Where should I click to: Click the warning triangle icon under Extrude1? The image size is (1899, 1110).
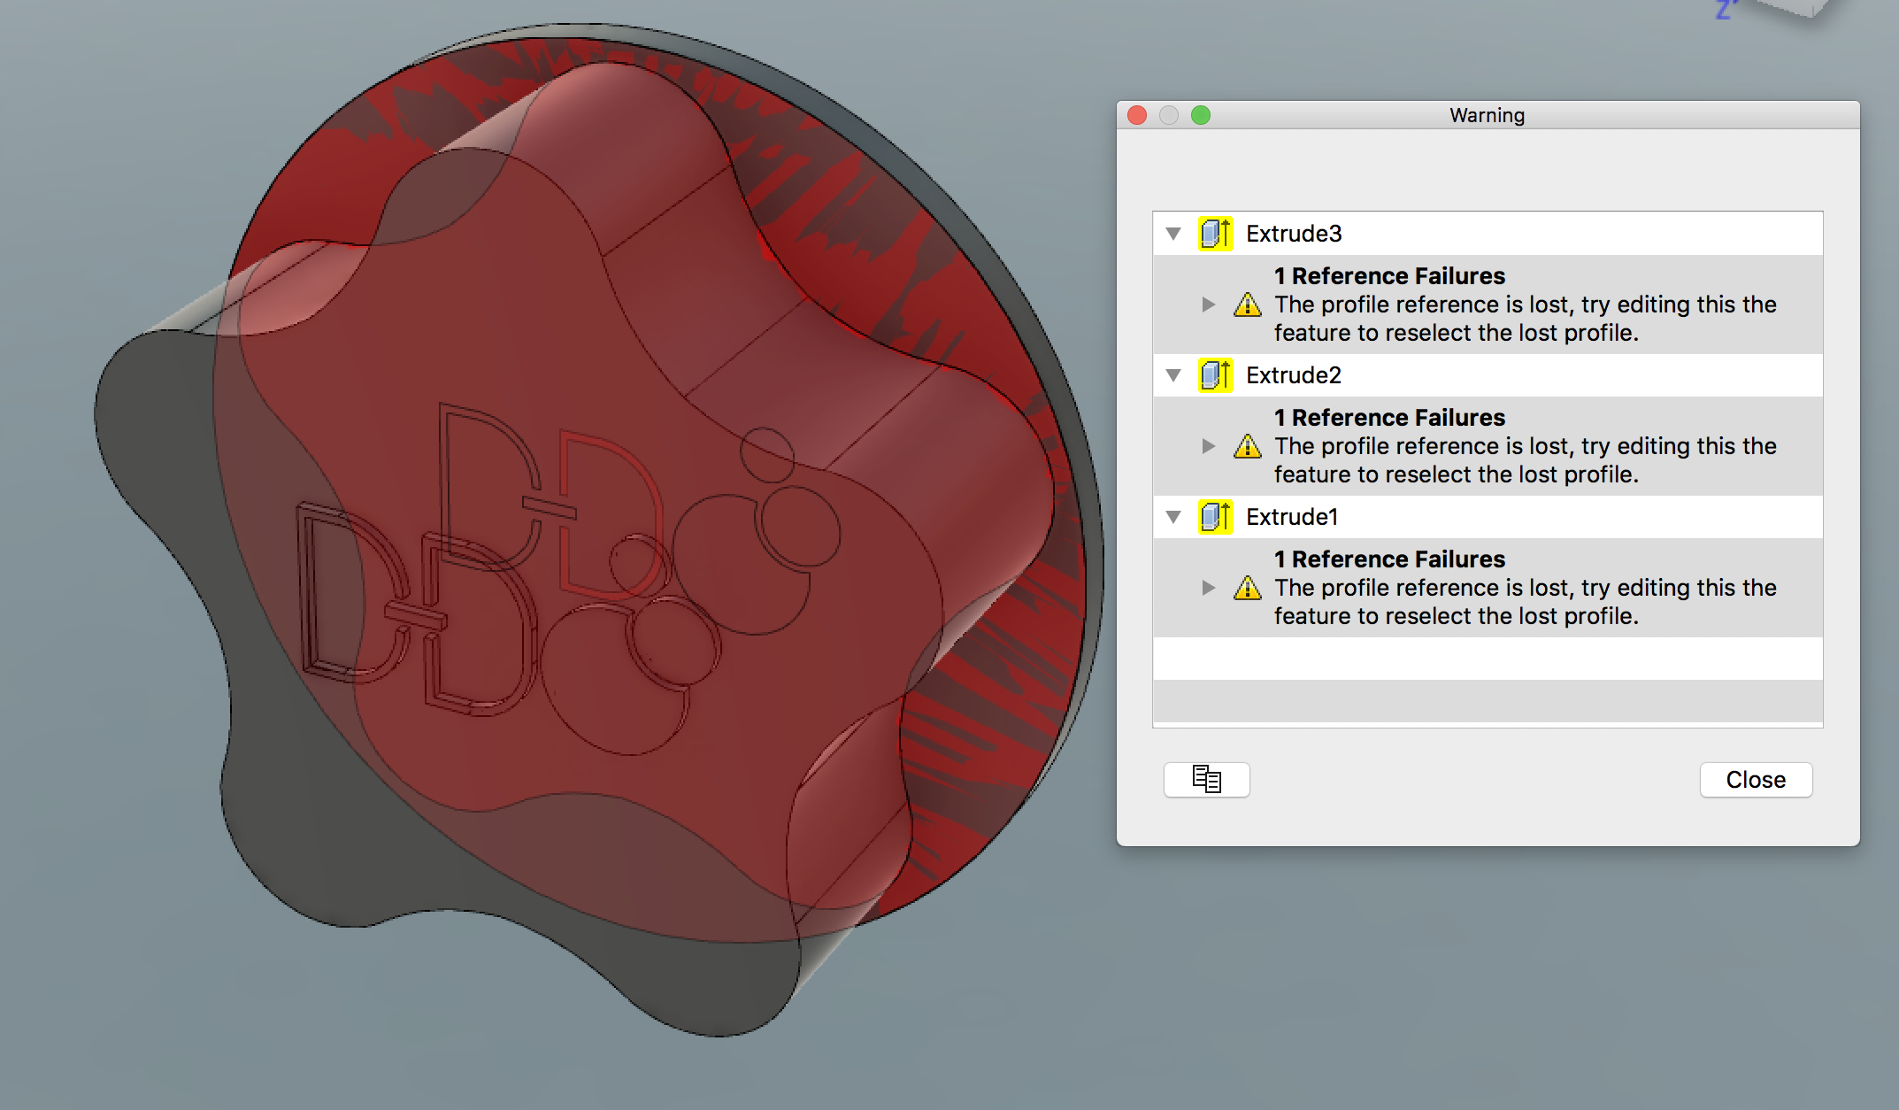1247,589
